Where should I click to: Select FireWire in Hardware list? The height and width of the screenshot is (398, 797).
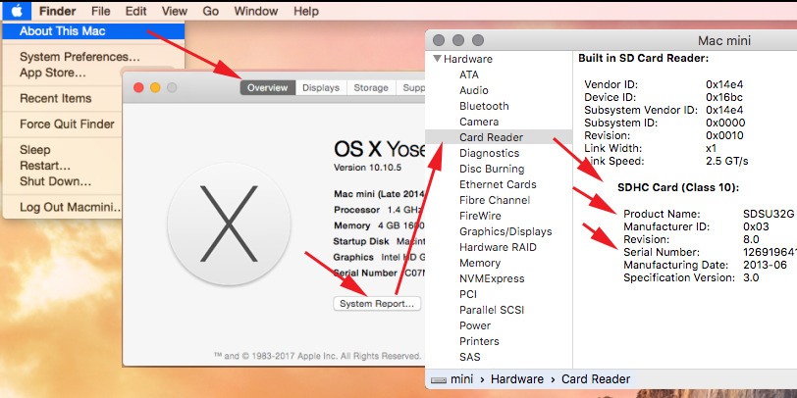480,217
